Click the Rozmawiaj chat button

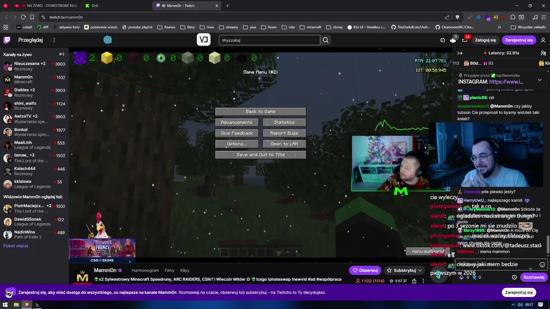[x=534, y=277]
